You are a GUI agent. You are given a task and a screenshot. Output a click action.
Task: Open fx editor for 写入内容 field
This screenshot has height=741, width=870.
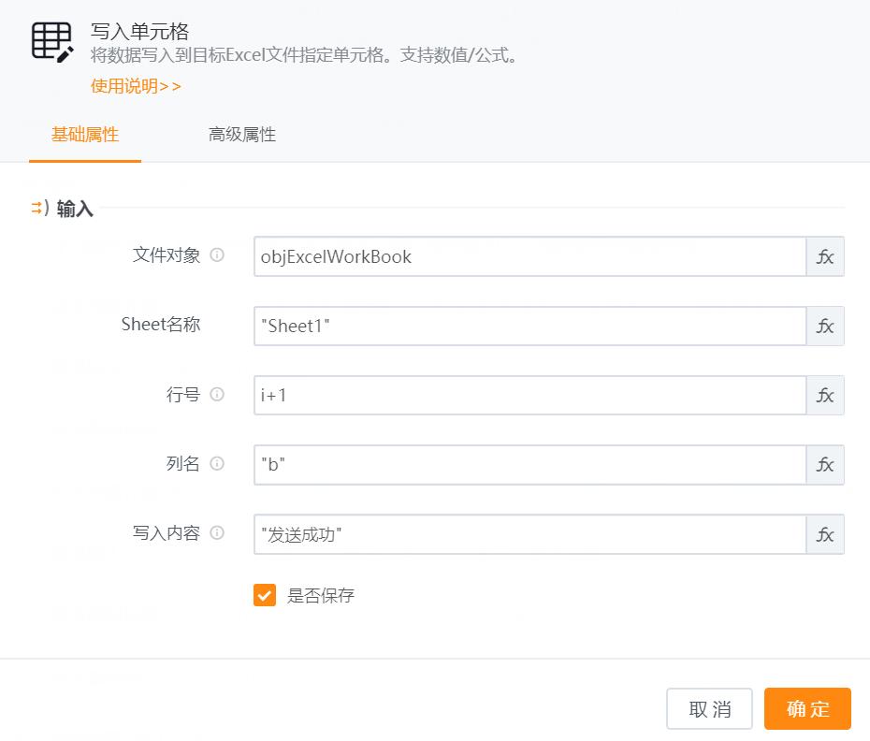(x=824, y=533)
